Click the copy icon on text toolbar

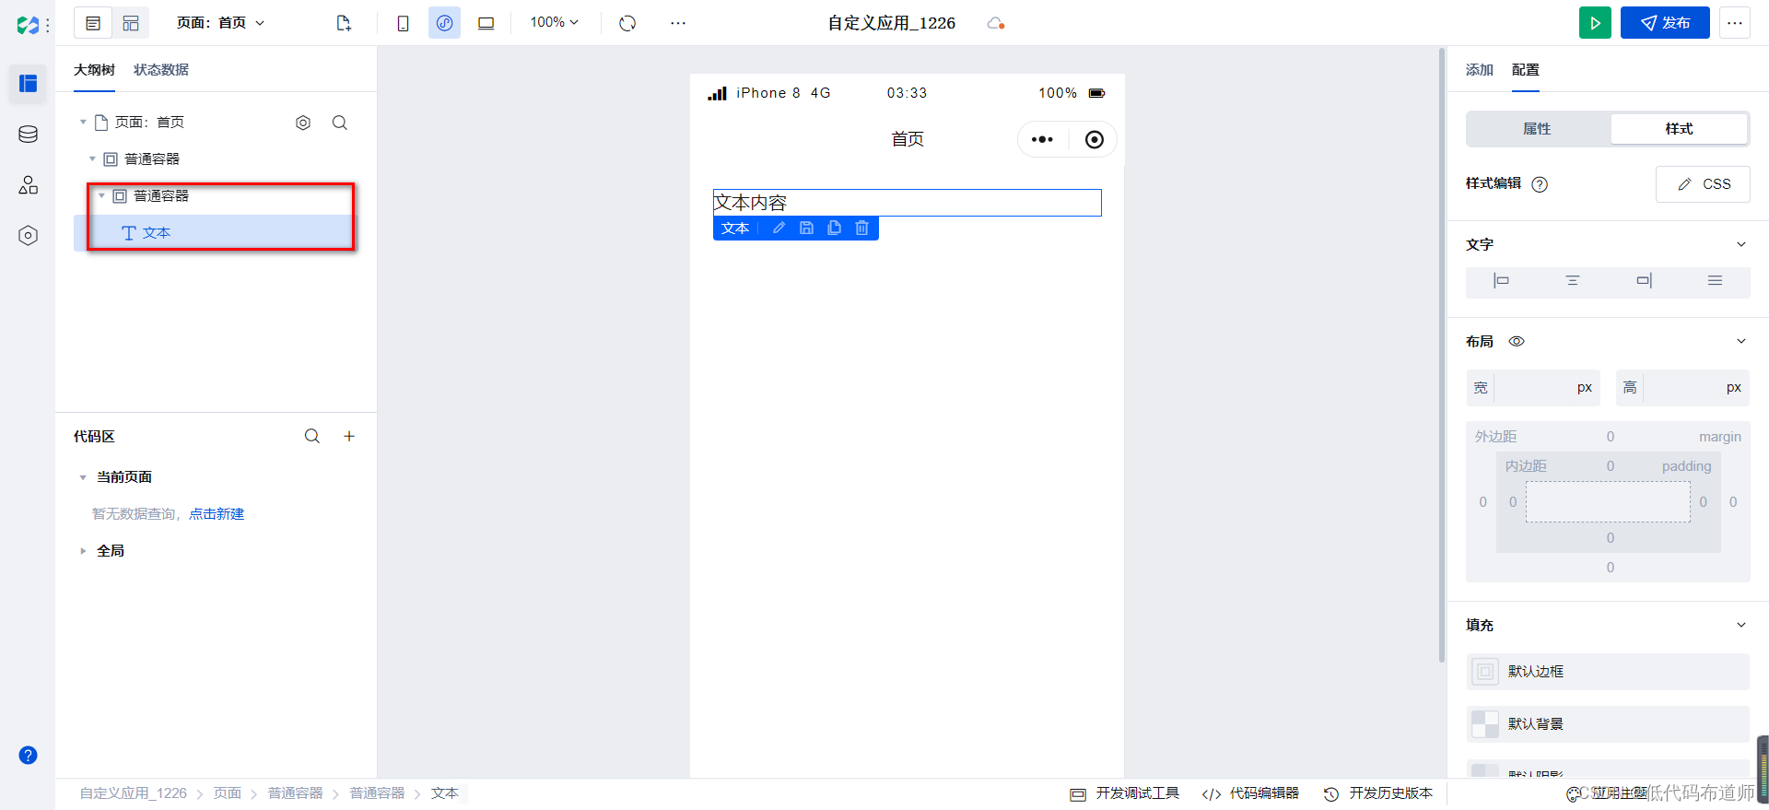pyautogui.click(x=834, y=228)
